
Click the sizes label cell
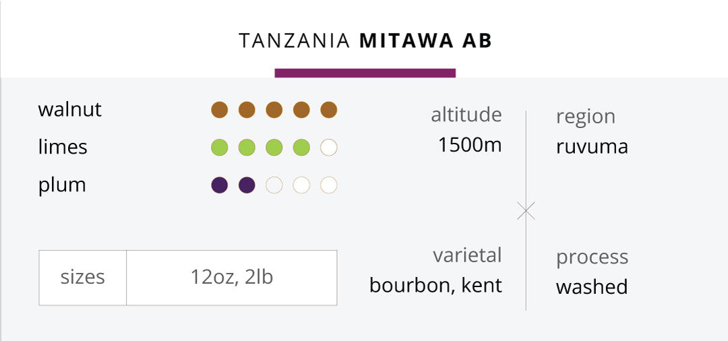83,278
